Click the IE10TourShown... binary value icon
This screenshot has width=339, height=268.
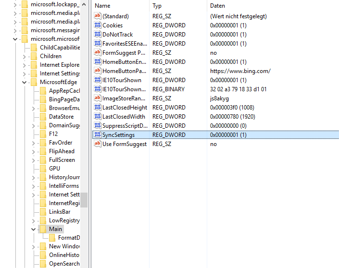[97, 89]
